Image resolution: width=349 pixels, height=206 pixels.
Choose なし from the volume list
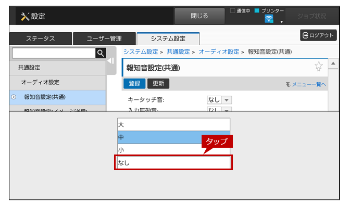(173, 163)
